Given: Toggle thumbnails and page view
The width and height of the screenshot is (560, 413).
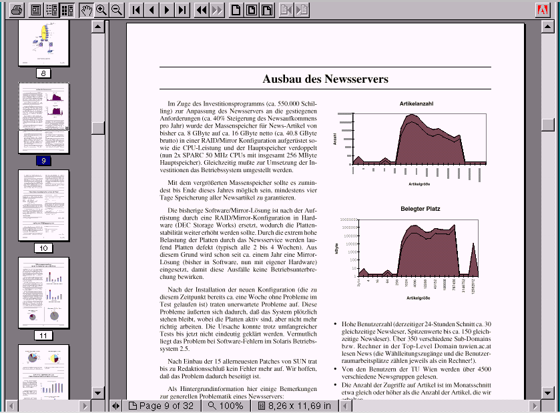Looking at the screenshot, I should pos(66,10).
